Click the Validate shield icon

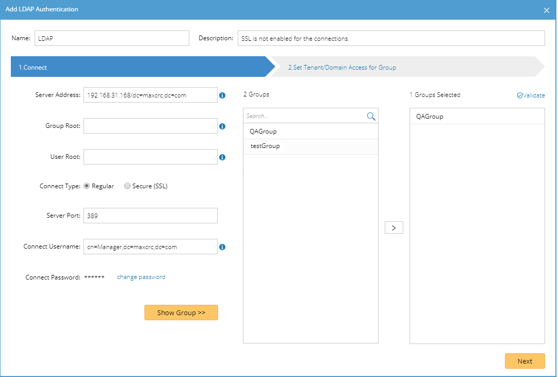(x=520, y=95)
